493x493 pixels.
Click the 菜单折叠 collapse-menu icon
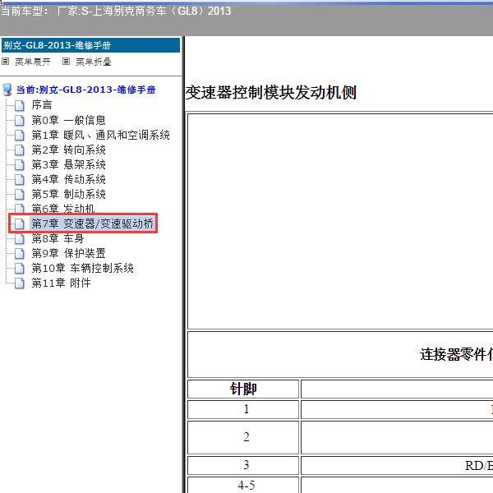pos(66,62)
